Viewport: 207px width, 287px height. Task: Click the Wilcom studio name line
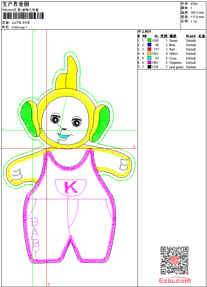click(x=20, y=10)
